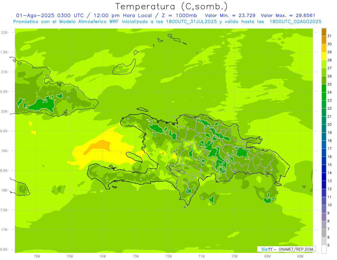Click latitude label "1.5N"
The width and height of the screenshot is (337, 260).
coord(4,52)
